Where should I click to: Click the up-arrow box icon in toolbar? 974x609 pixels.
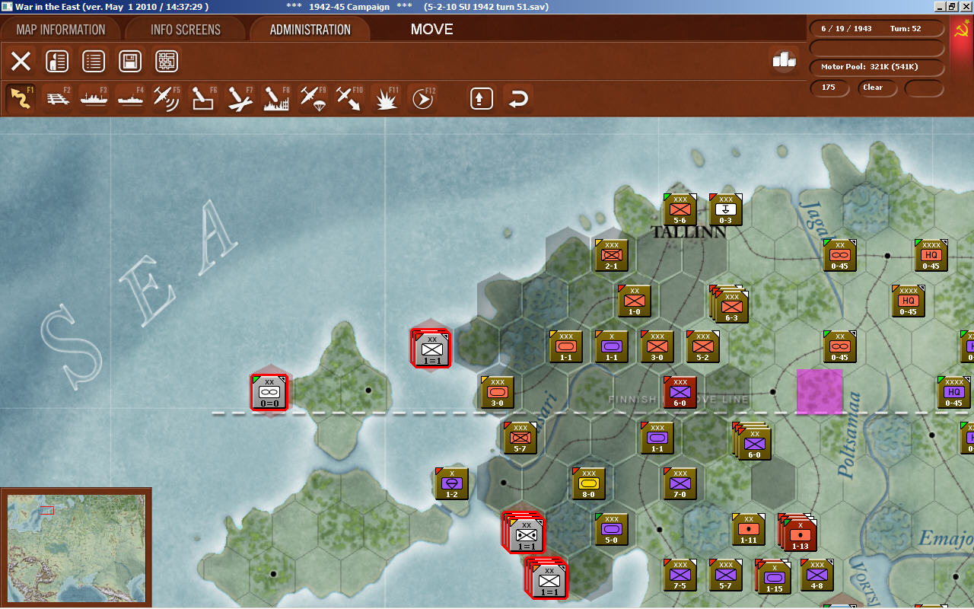482,99
